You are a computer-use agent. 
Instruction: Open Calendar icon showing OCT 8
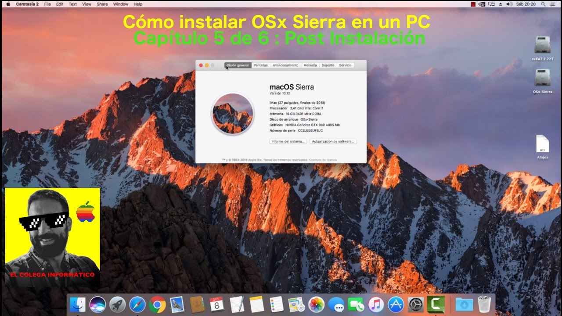coord(217,305)
